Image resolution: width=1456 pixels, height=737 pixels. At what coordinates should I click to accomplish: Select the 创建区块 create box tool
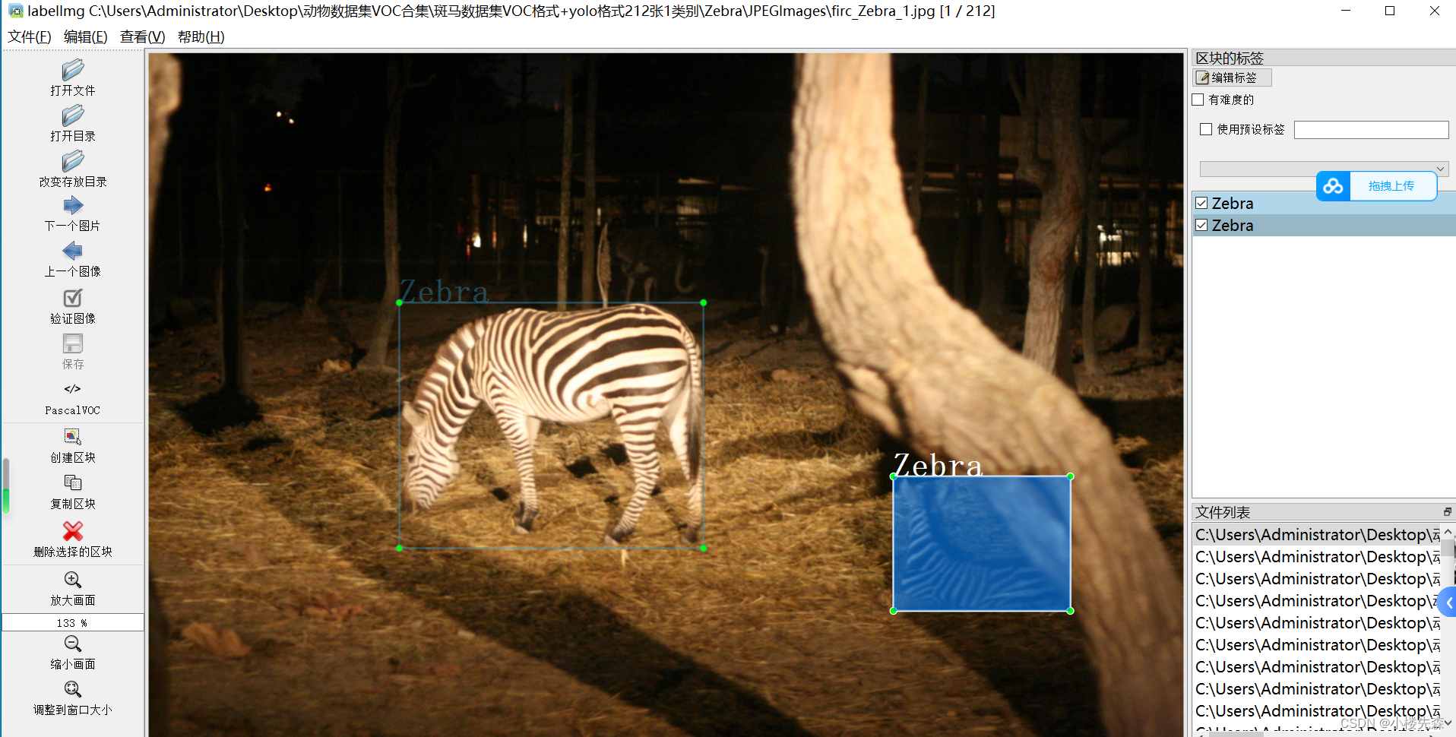(x=73, y=437)
